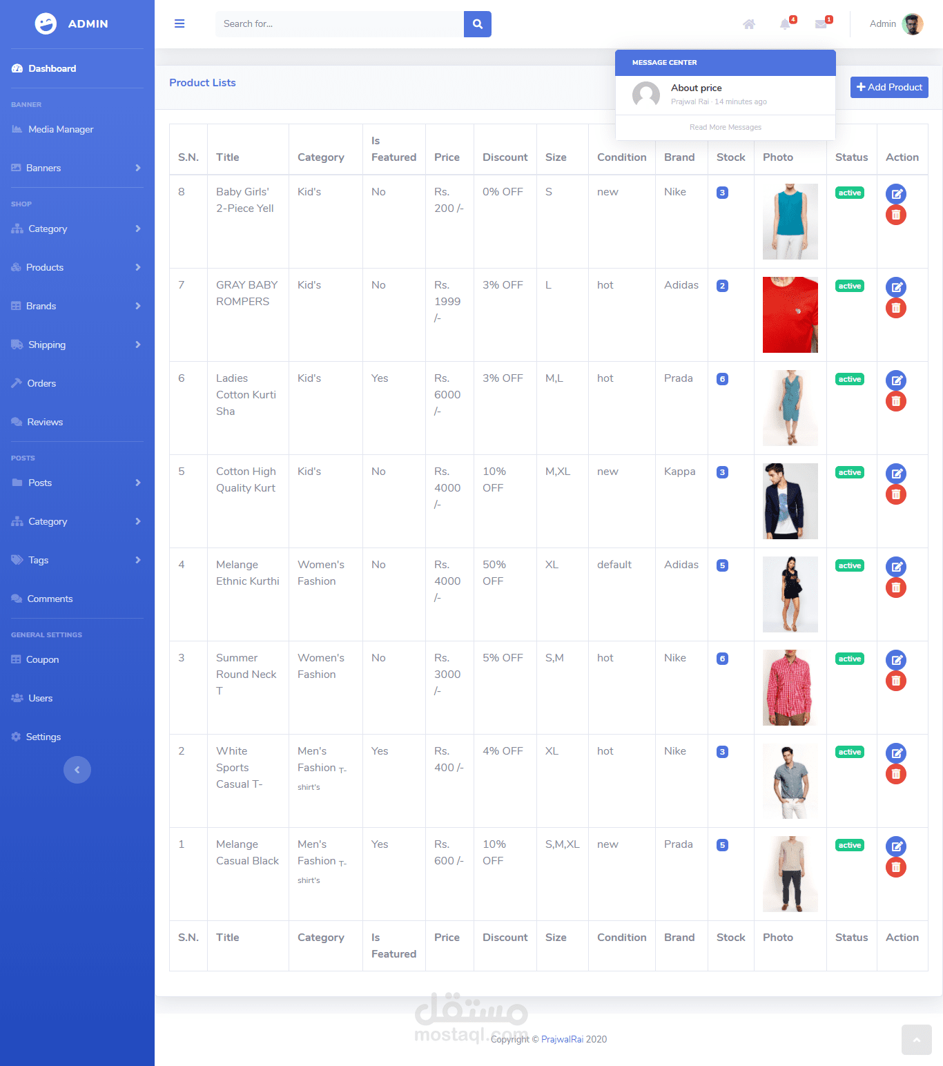
Task: Open the Read More Messages link
Action: point(725,127)
